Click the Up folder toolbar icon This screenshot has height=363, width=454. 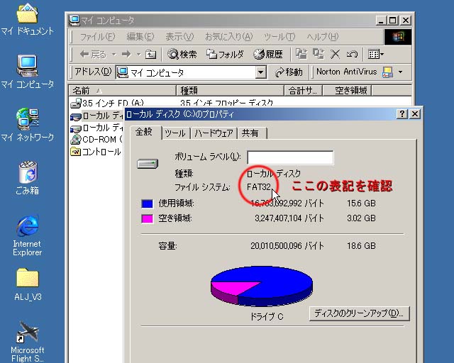click(150, 54)
